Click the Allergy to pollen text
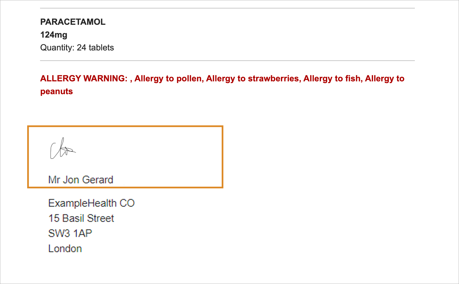 point(168,78)
